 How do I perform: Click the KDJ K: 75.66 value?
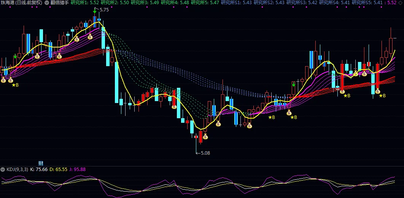[x=39, y=169]
